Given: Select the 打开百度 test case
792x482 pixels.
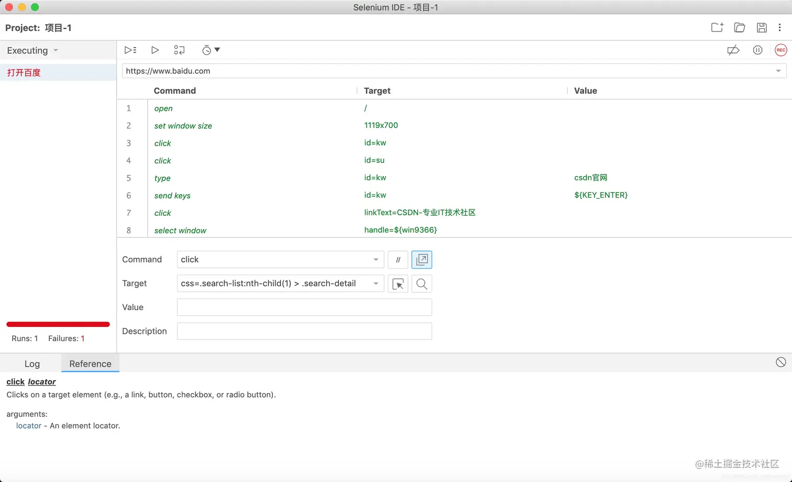Looking at the screenshot, I should (x=58, y=73).
